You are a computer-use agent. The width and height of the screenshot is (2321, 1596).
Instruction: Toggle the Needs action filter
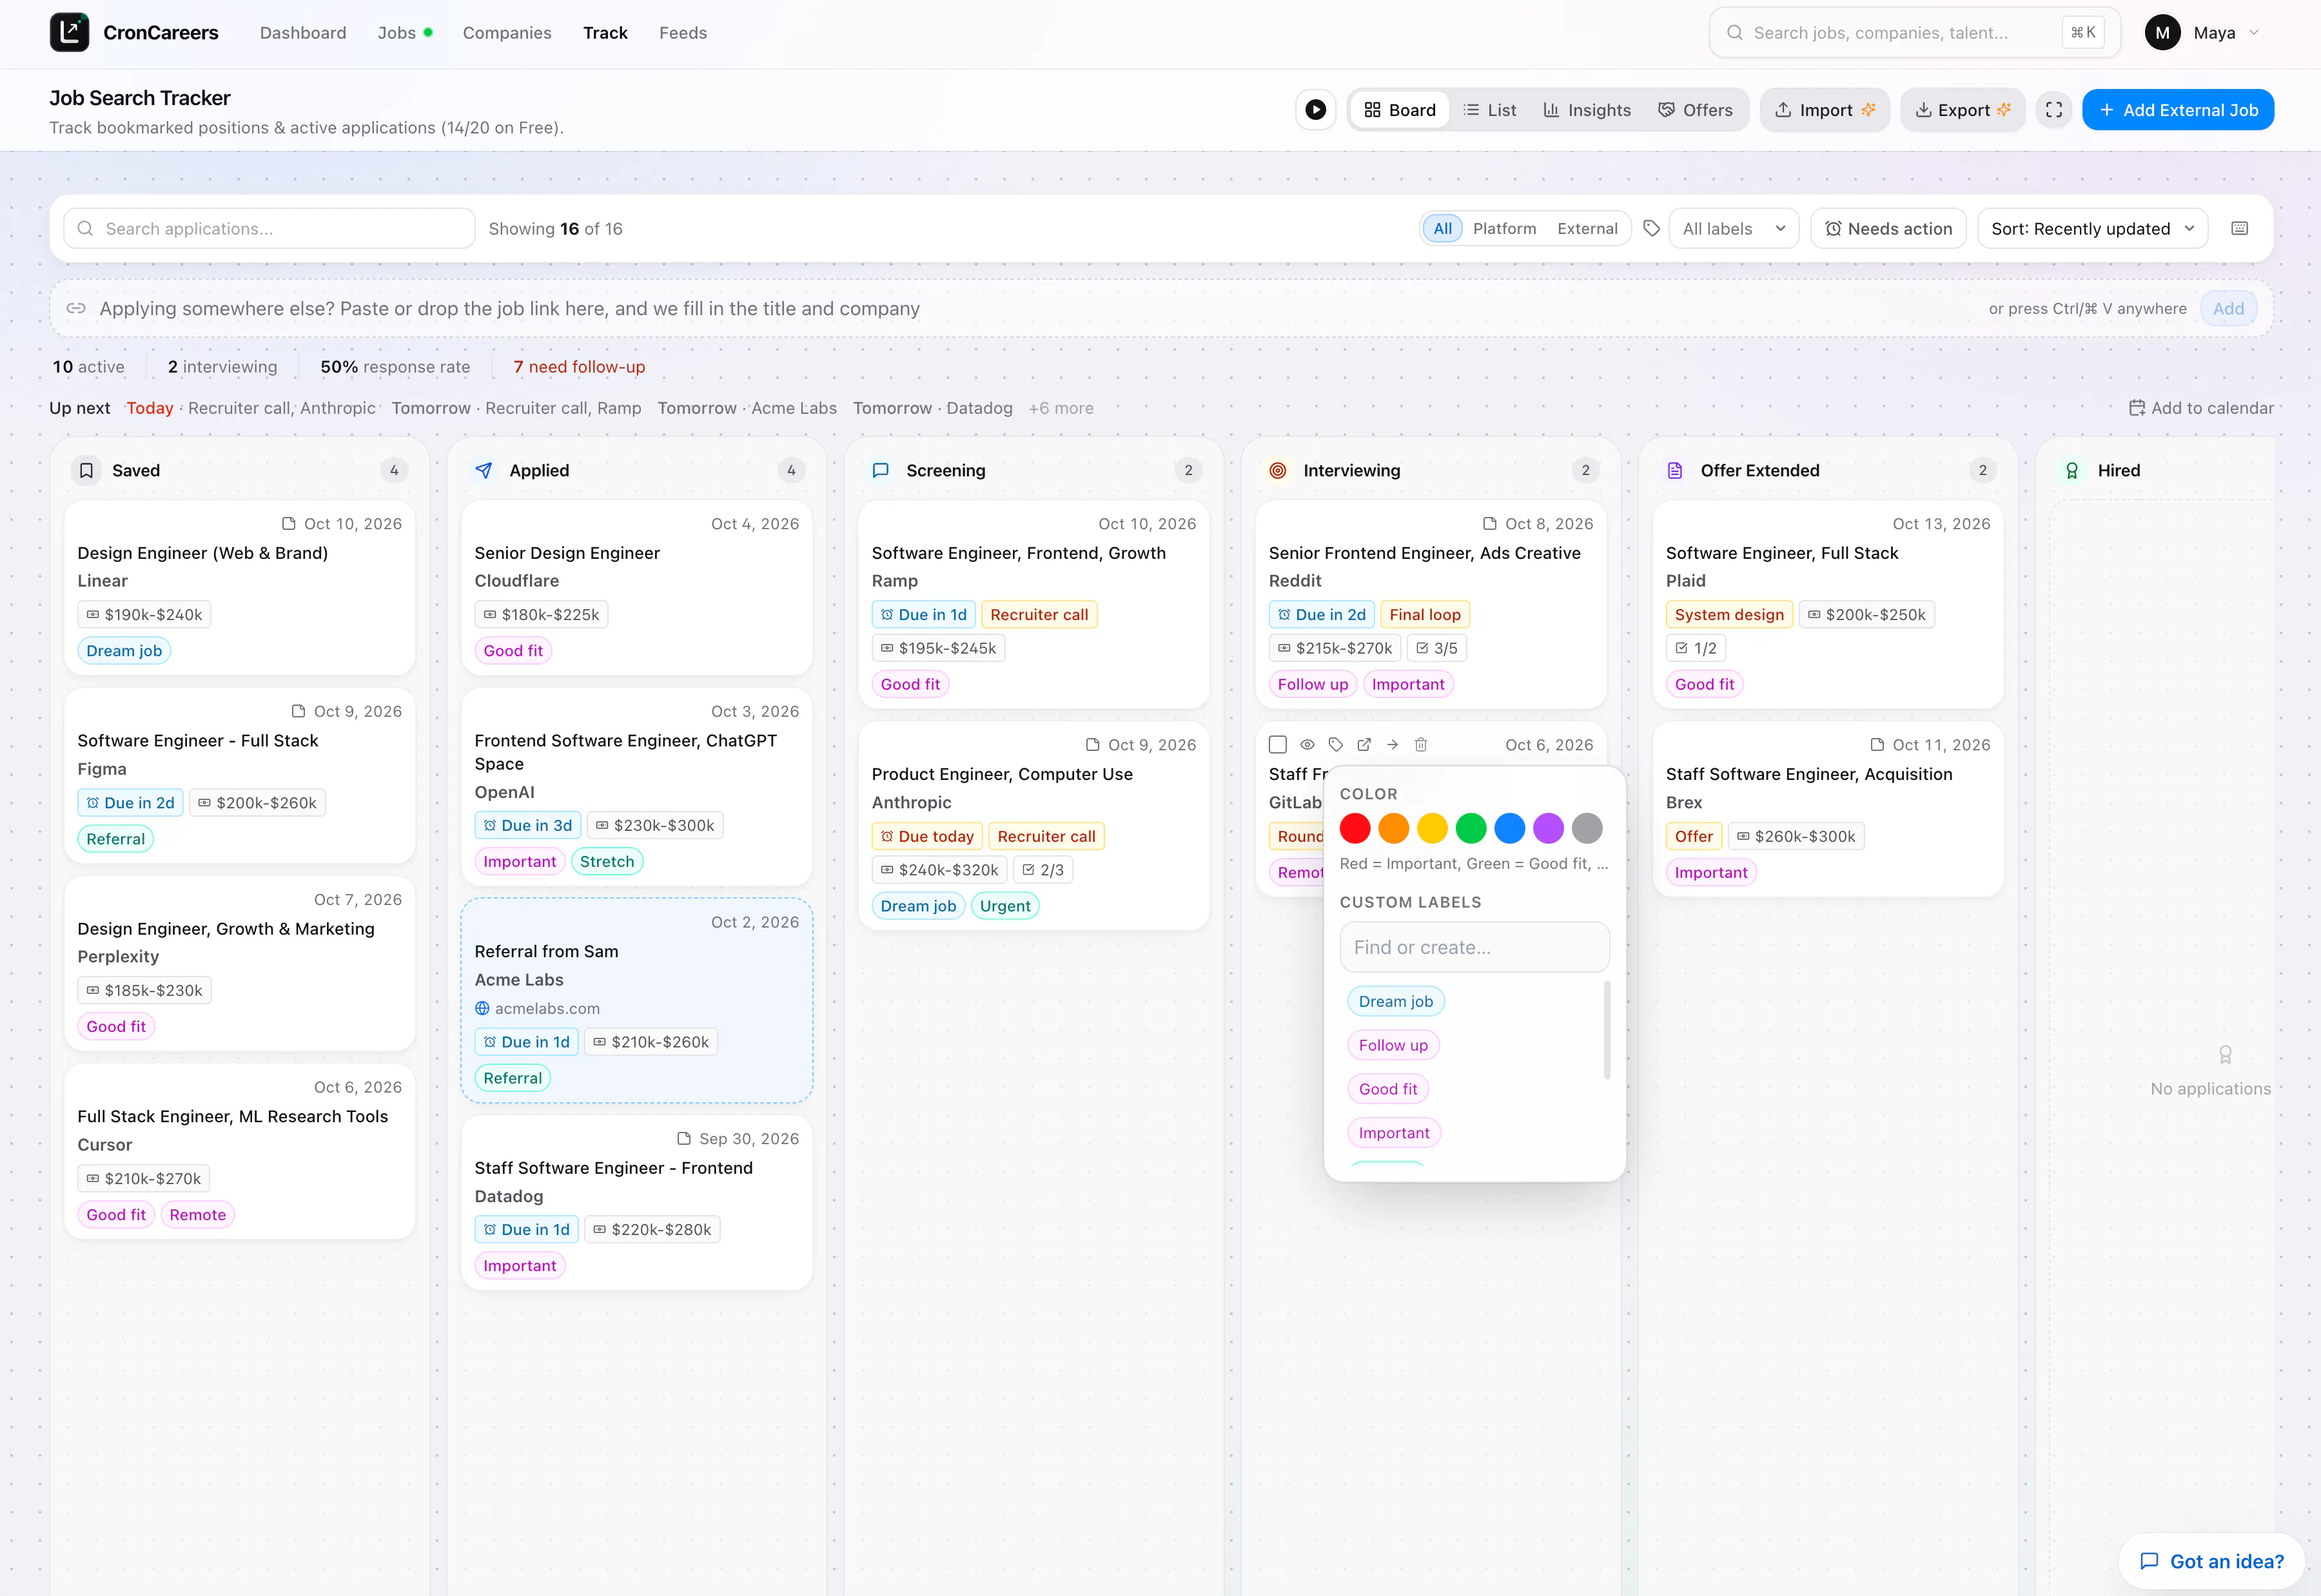click(x=1889, y=229)
